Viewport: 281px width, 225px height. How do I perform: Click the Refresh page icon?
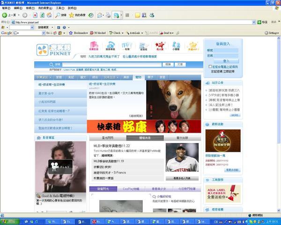42,15
